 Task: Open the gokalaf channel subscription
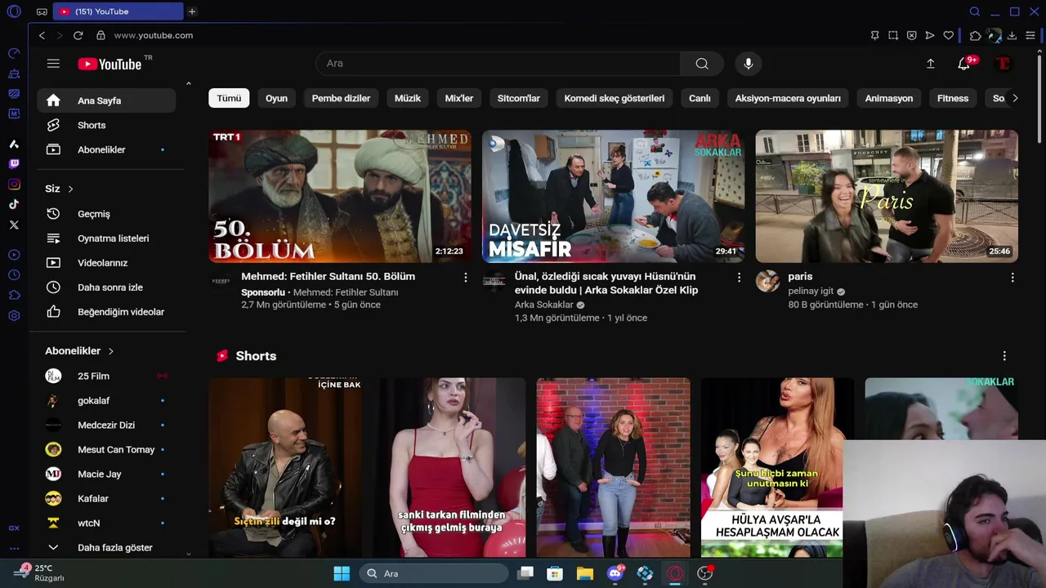(x=107, y=400)
